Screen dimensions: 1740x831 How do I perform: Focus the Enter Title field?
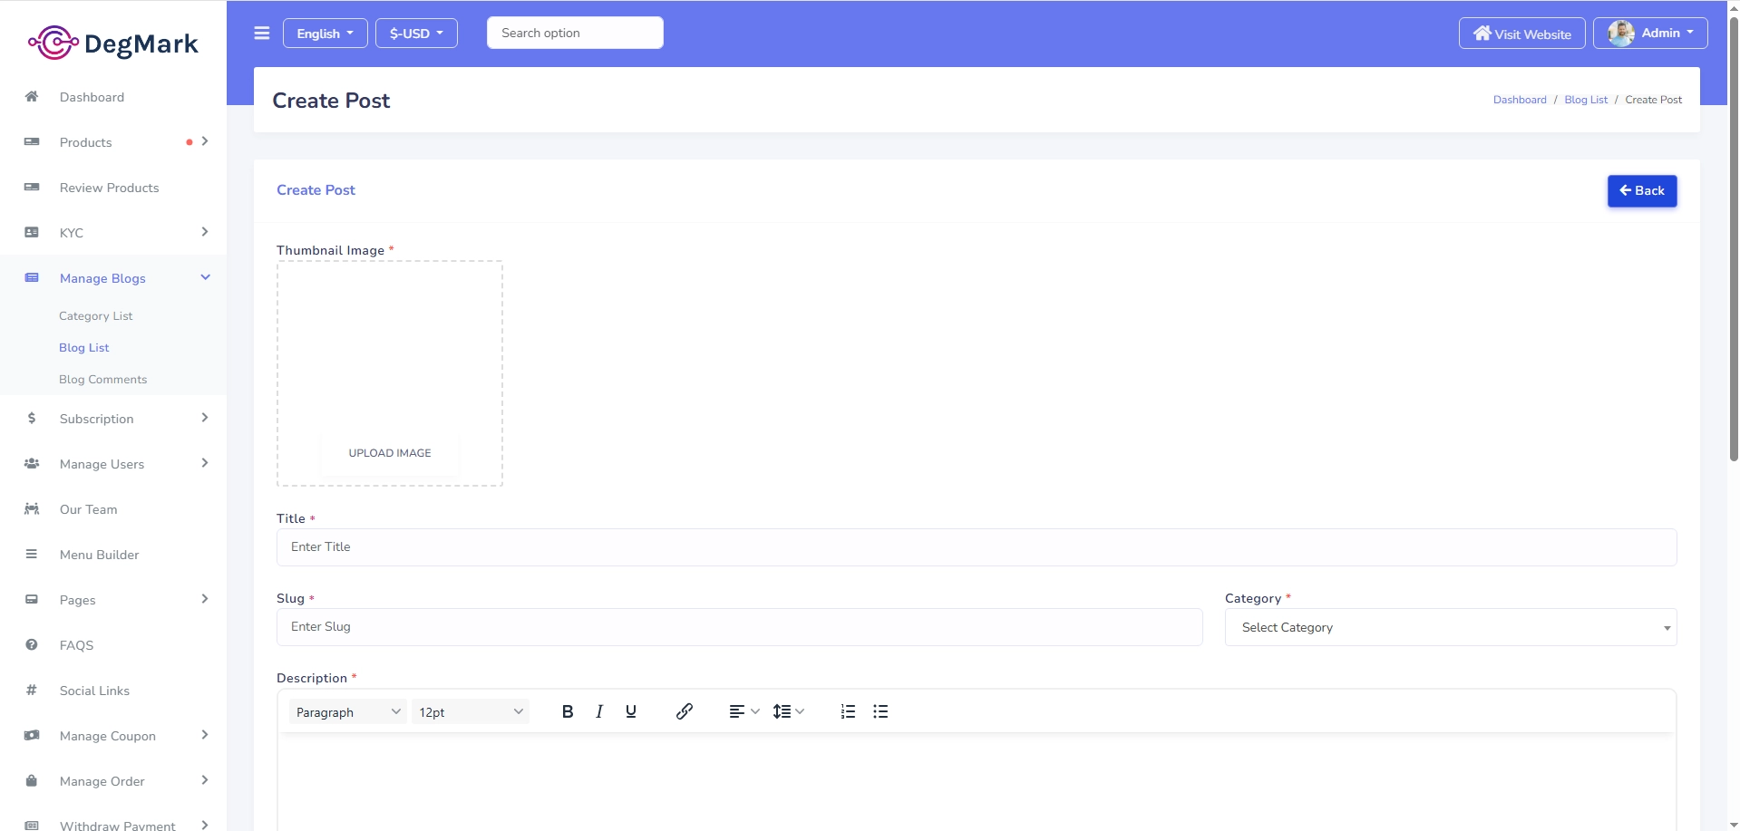pos(977,547)
